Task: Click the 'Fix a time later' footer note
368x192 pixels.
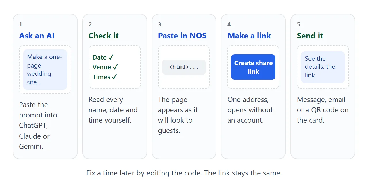Action: 184,173
